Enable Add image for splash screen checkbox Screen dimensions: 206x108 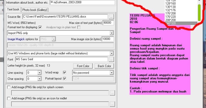point(9,87)
